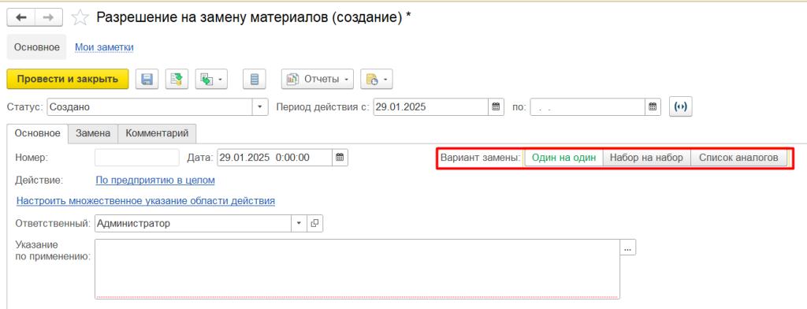Click Настроить множественное указание области действия link
Image resolution: width=807 pixels, height=309 pixels.
click(x=146, y=201)
